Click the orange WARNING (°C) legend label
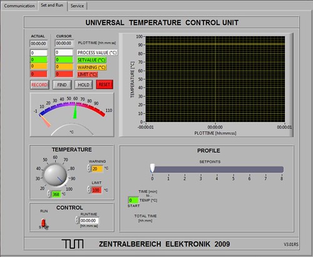 click(91, 68)
